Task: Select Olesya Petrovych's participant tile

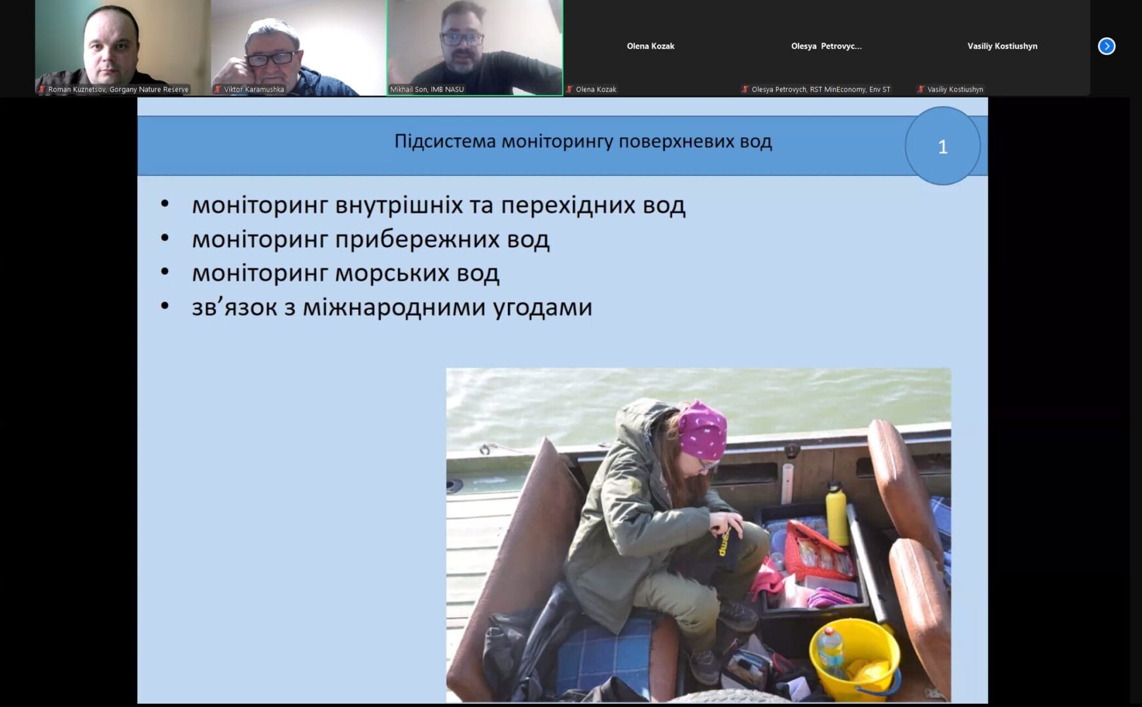Action: pyautogui.click(x=826, y=46)
